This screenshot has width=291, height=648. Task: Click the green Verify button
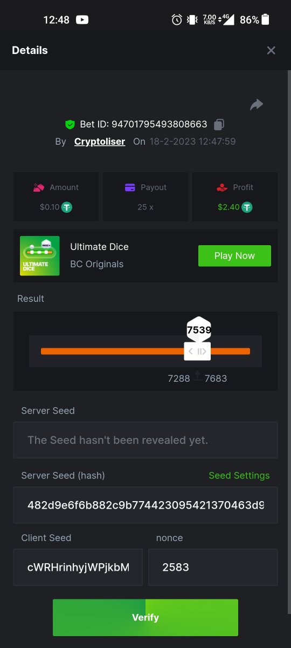(145, 617)
